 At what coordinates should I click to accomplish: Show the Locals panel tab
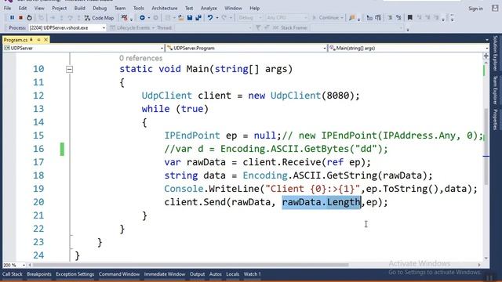[x=233, y=274]
